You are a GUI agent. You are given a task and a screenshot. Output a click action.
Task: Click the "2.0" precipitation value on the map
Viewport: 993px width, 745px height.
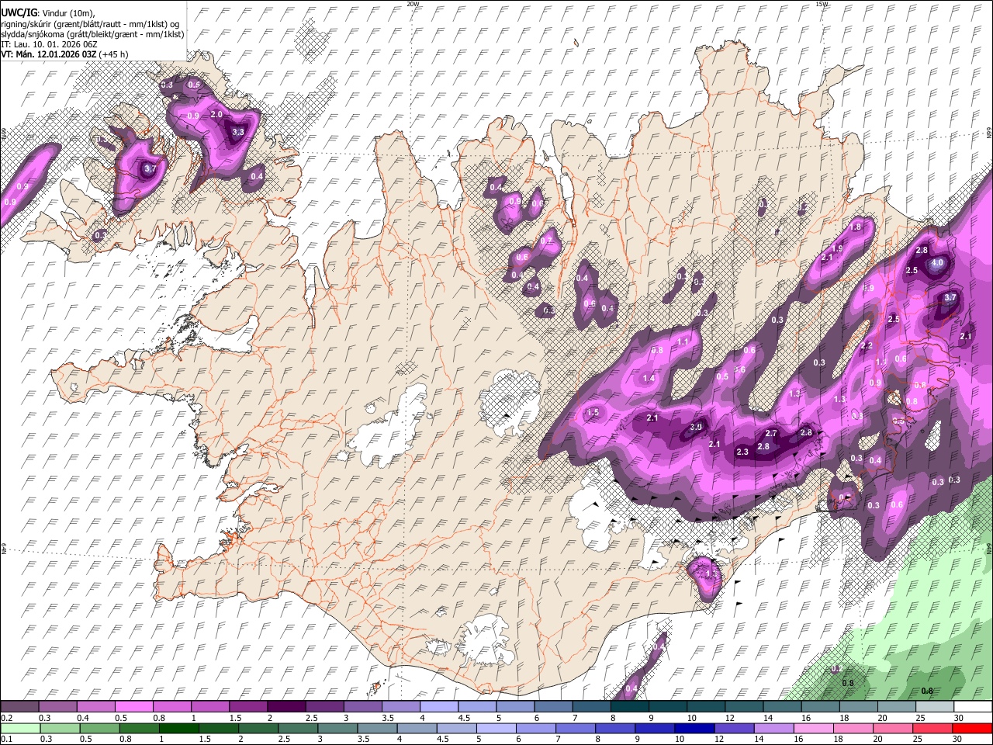pyautogui.click(x=216, y=115)
